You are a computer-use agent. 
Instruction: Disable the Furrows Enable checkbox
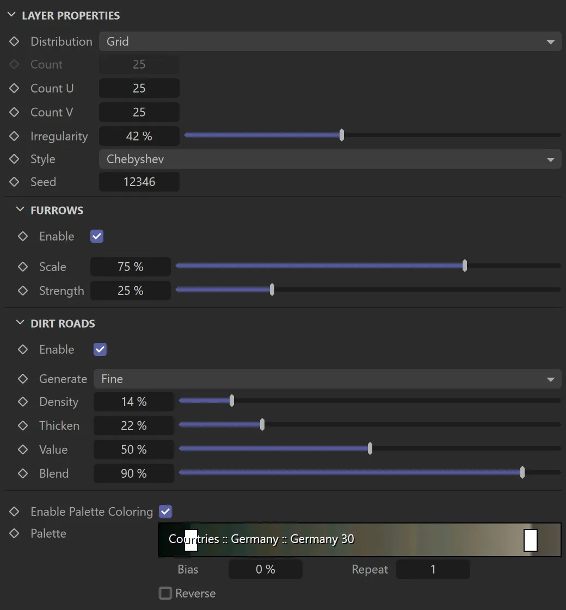pyautogui.click(x=96, y=236)
